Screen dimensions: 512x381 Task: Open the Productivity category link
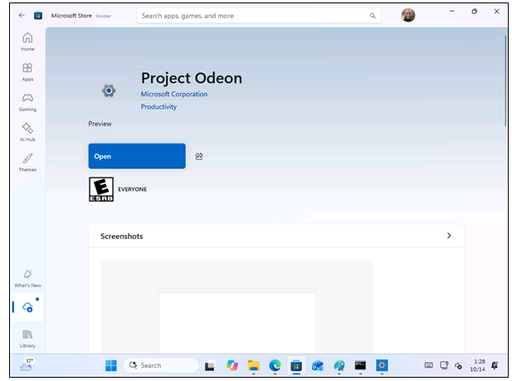[x=158, y=107]
